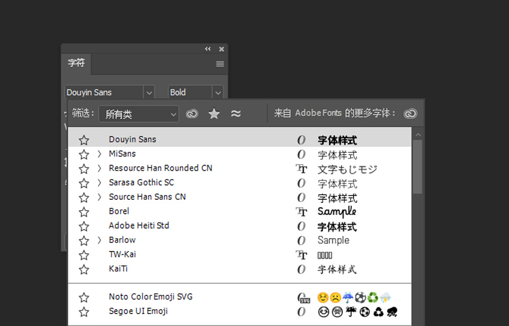
Task: Open the character panel flyout menu
Action: click(220, 64)
